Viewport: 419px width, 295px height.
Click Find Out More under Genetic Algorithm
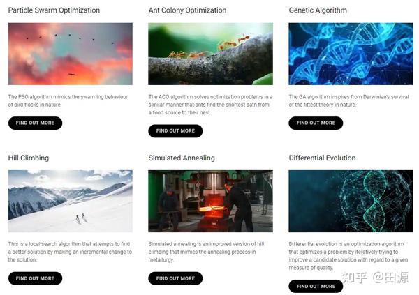point(316,123)
